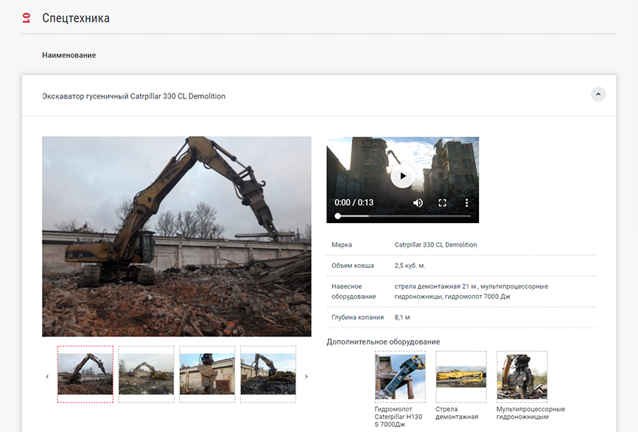Click the Экскаватор гусеничный Catrpillar 330 CL title

pyautogui.click(x=134, y=96)
